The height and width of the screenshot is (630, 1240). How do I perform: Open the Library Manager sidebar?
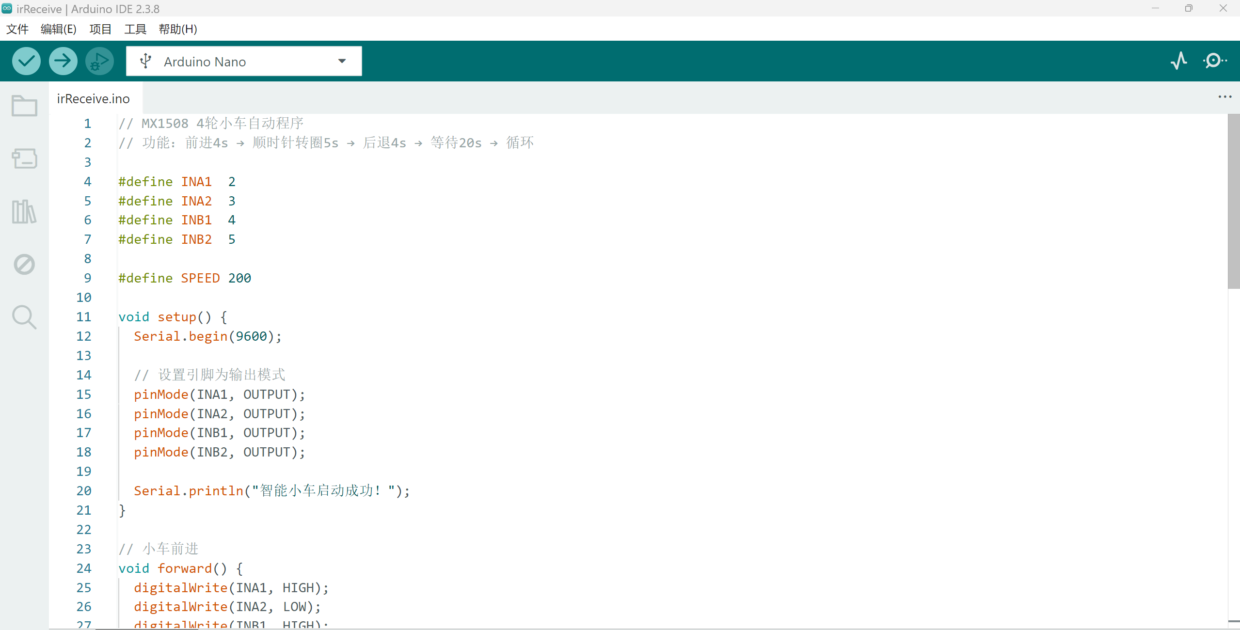point(24,211)
